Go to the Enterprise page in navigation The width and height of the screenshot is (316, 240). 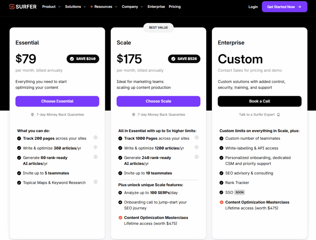tap(156, 6)
